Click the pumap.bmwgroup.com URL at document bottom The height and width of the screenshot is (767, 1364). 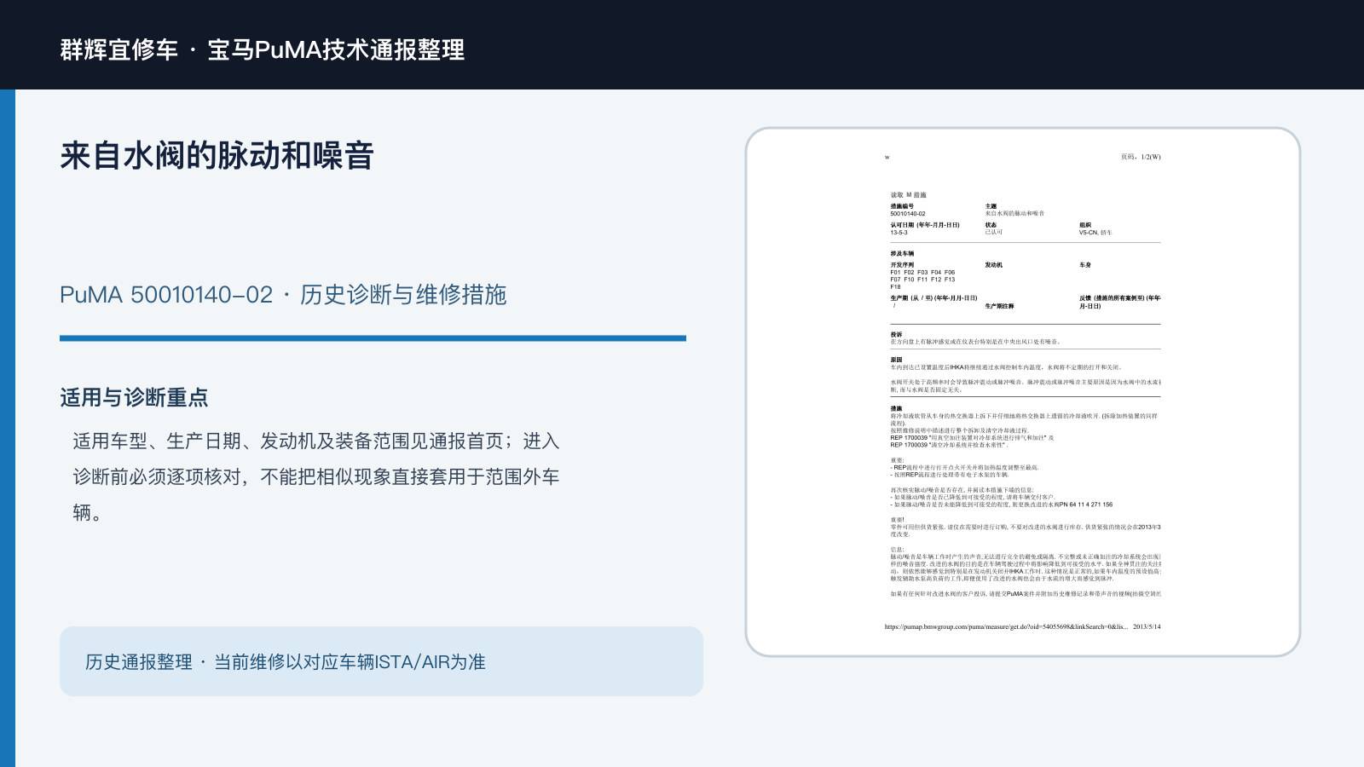pyautogui.click(x=1006, y=626)
